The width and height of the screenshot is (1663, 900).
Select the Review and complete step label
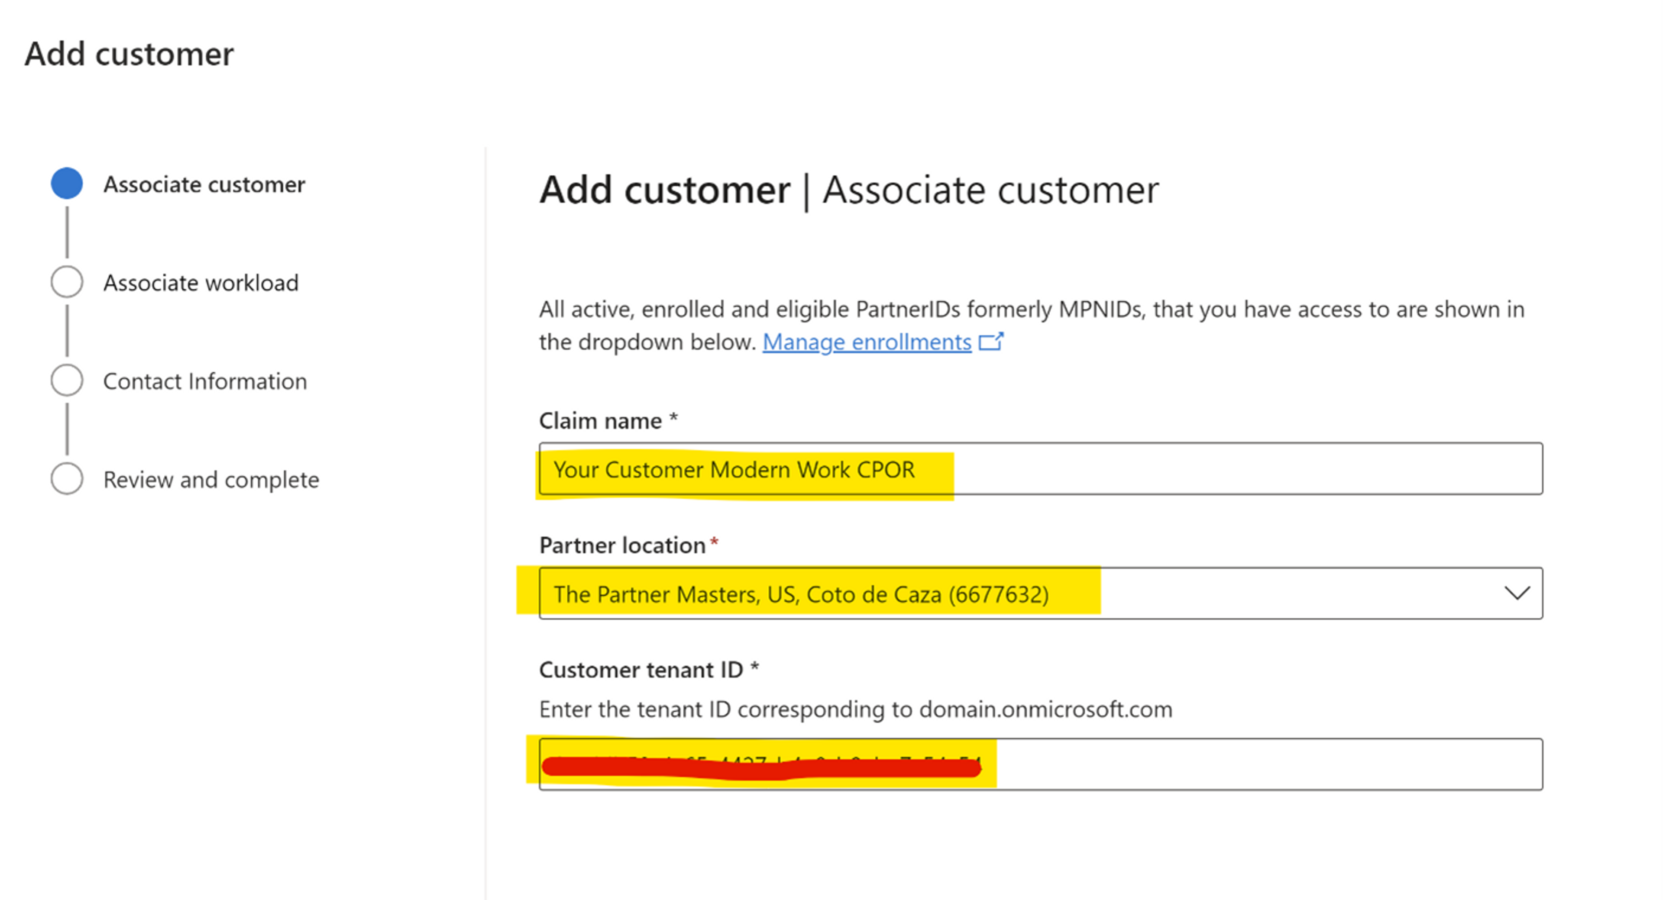[x=211, y=480]
